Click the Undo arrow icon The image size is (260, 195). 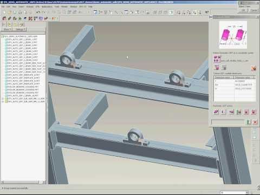(38, 12)
